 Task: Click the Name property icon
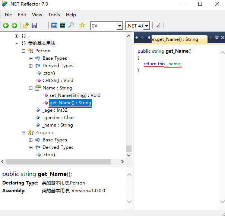tap(38, 88)
